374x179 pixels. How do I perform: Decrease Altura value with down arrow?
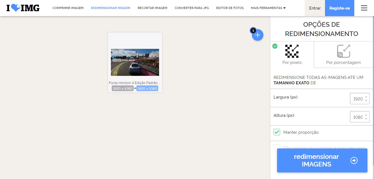pyautogui.click(x=366, y=119)
